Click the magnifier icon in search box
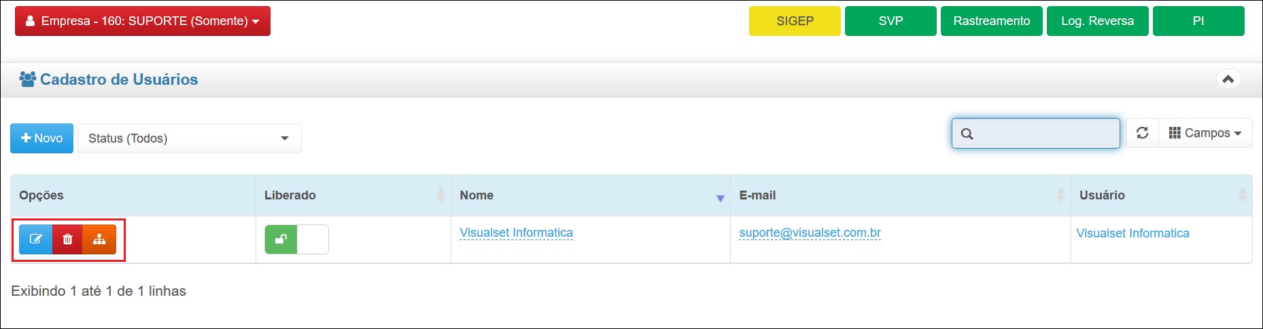This screenshot has width=1263, height=329. click(967, 134)
